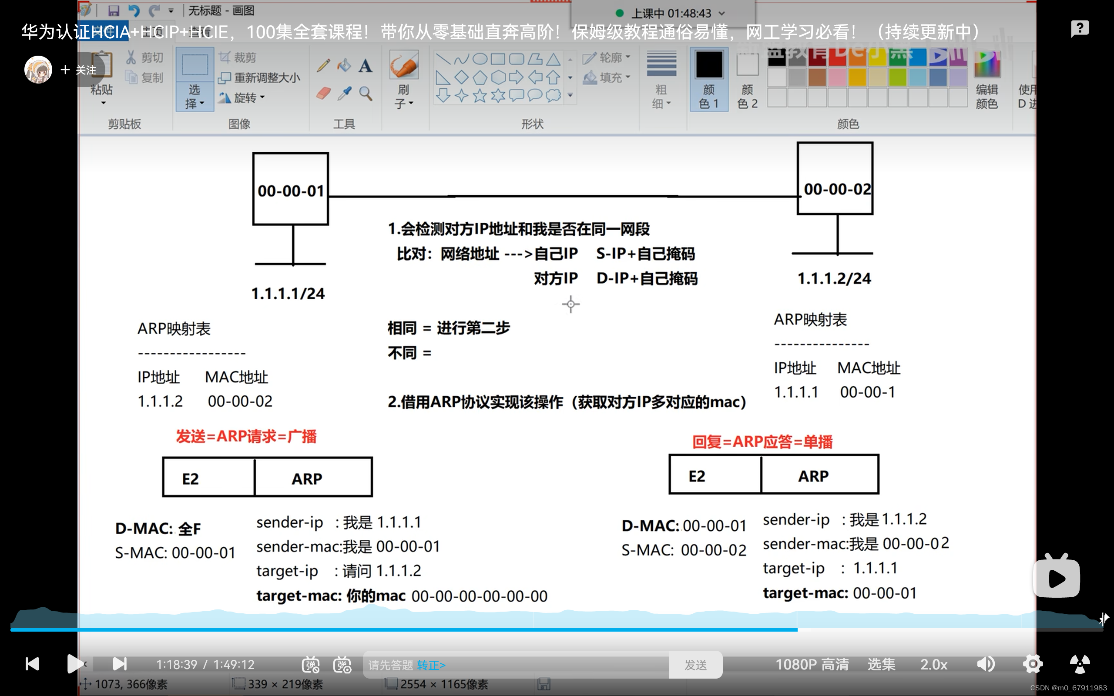Click the Save icon in title bar
Image resolution: width=1114 pixels, height=696 pixels.
point(113,10)
